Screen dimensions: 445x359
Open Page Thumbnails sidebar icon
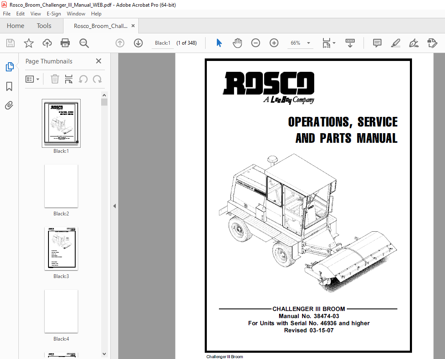10,67
